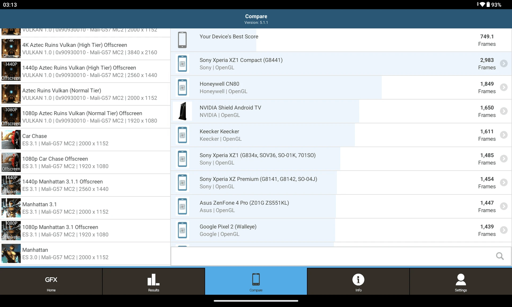The height and width of the screenshot is (307, 512).
Task: Tap the search magnifier icon
Action: coord(500,256)
